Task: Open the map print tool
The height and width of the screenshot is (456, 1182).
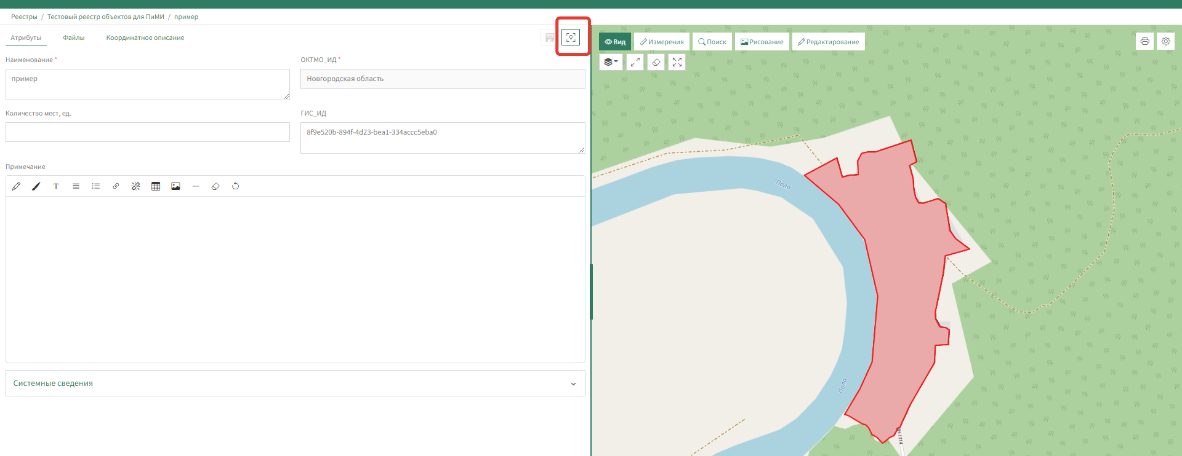Action: pyautogui.click(x=1144, y=41)
